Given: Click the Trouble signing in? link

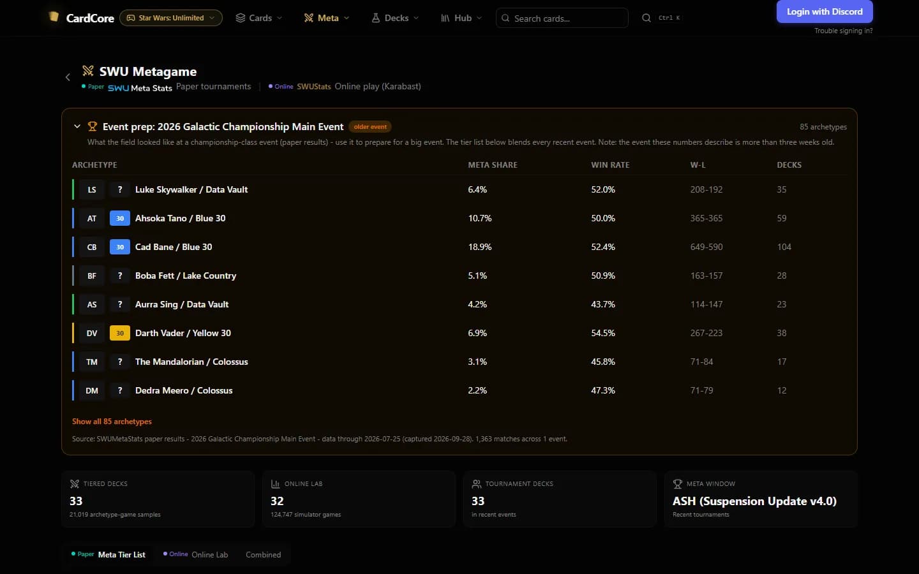Looking at the screenshot, I should coord(844,31).
